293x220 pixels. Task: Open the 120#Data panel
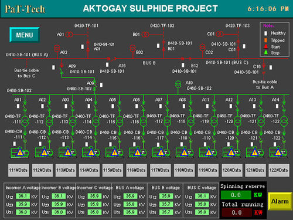(231, 170)
